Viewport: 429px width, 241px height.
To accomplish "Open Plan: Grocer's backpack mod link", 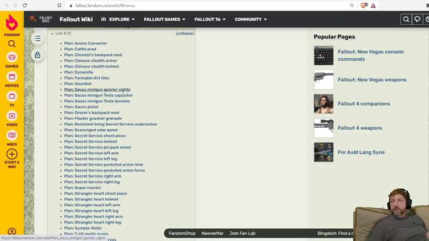I will pos(92,112).
